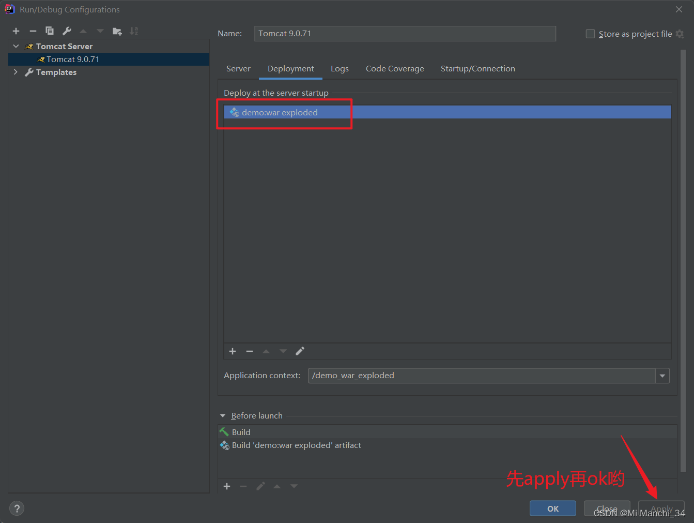Open the Application context dropdown
The image size is (694, 523).
click(x=662, y=376)
